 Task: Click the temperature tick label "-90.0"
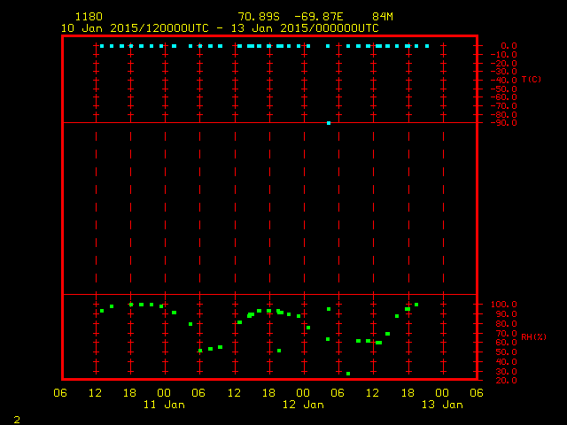(504, 123)
